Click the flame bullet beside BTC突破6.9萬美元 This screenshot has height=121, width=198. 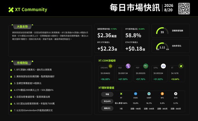11,70
